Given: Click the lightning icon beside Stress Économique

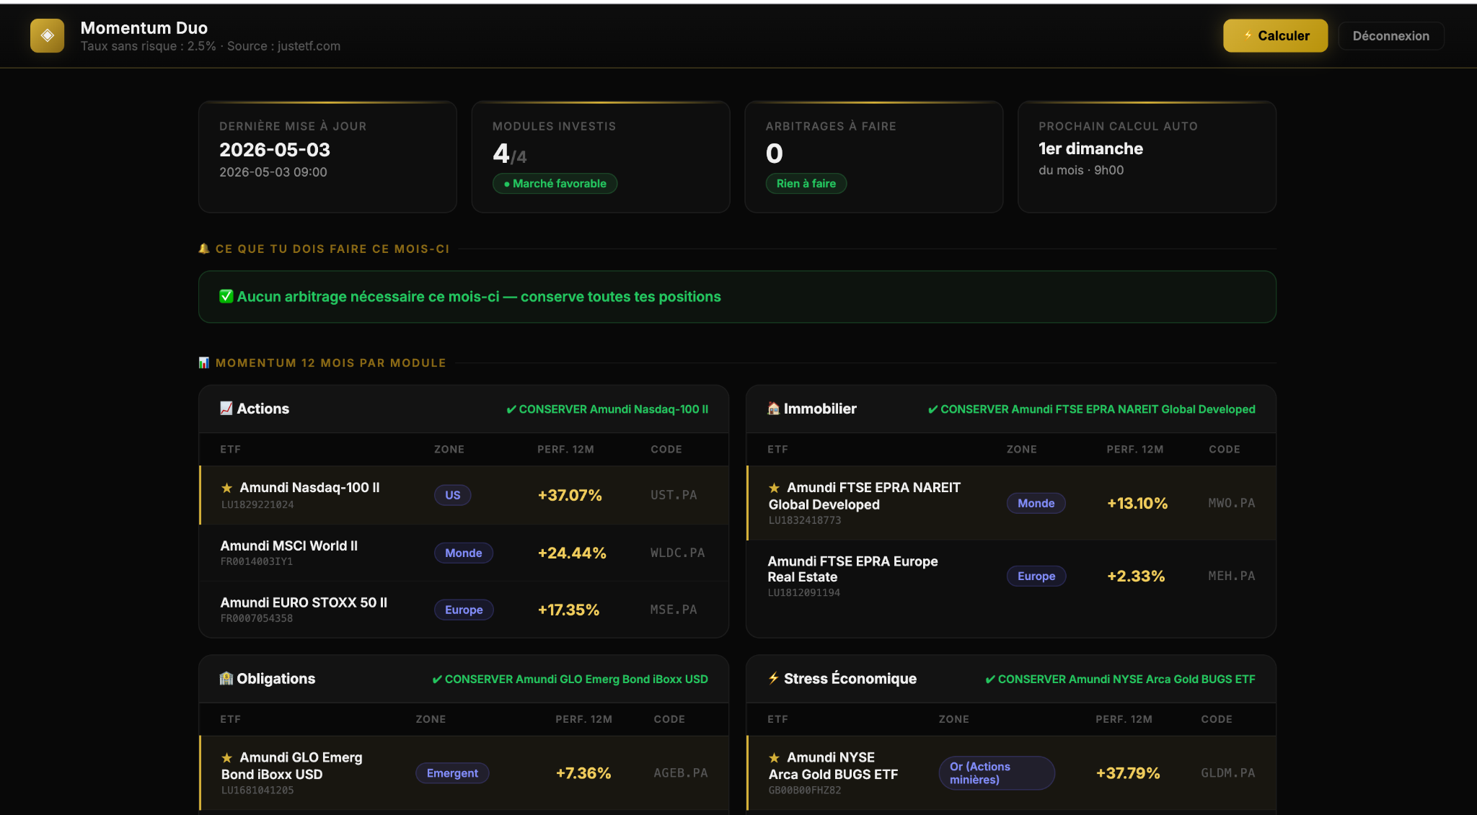Looking at the screenshot, I should point(773,678).
